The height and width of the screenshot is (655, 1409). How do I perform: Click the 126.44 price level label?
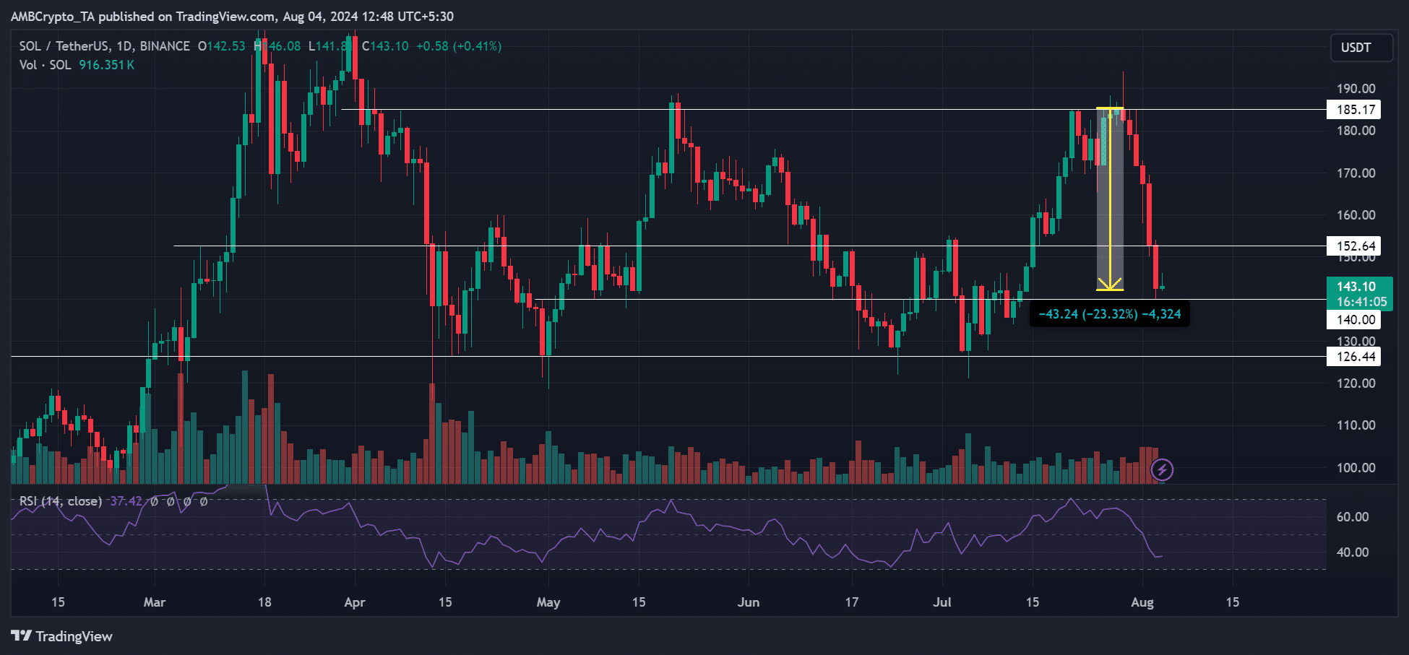1353,357
